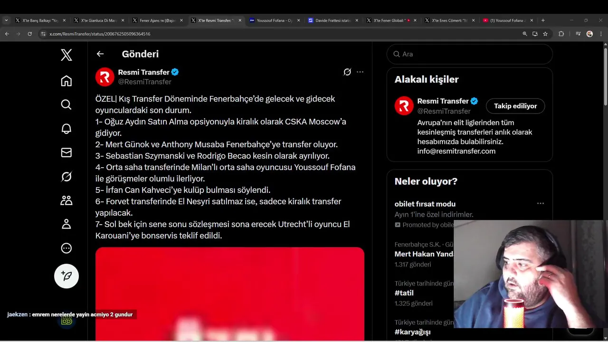Open the Notifications bell icon
The width and height of the screenshot is (608, 342).
tap(66, 129)
